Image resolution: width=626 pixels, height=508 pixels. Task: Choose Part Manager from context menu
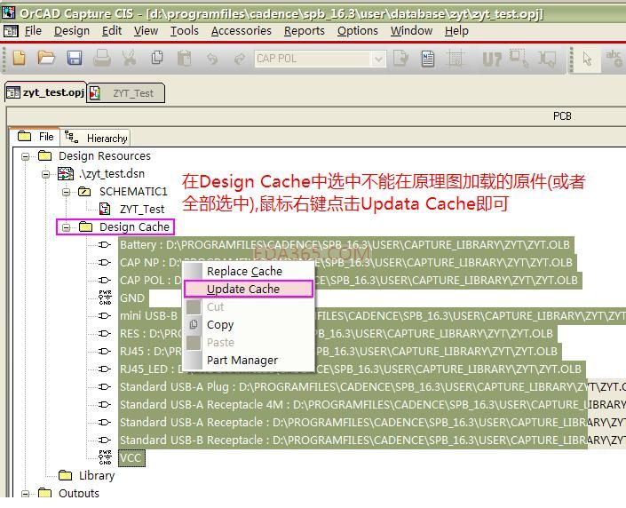(249, 360)
